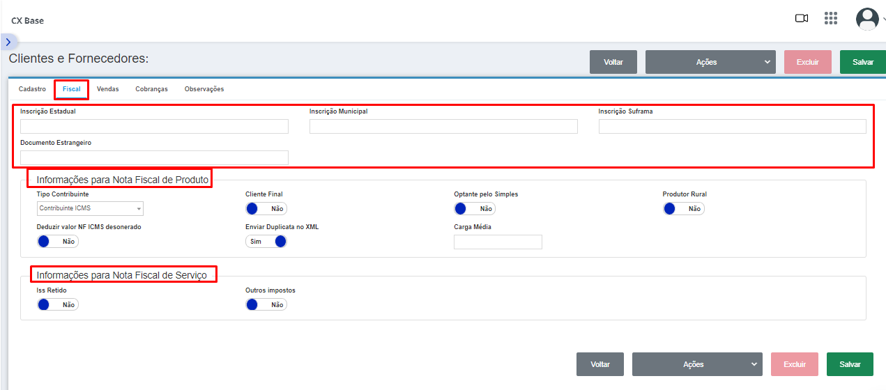Focus the Inscrição Municipal field
The image size is (886, 390).
tap(443, 126)
